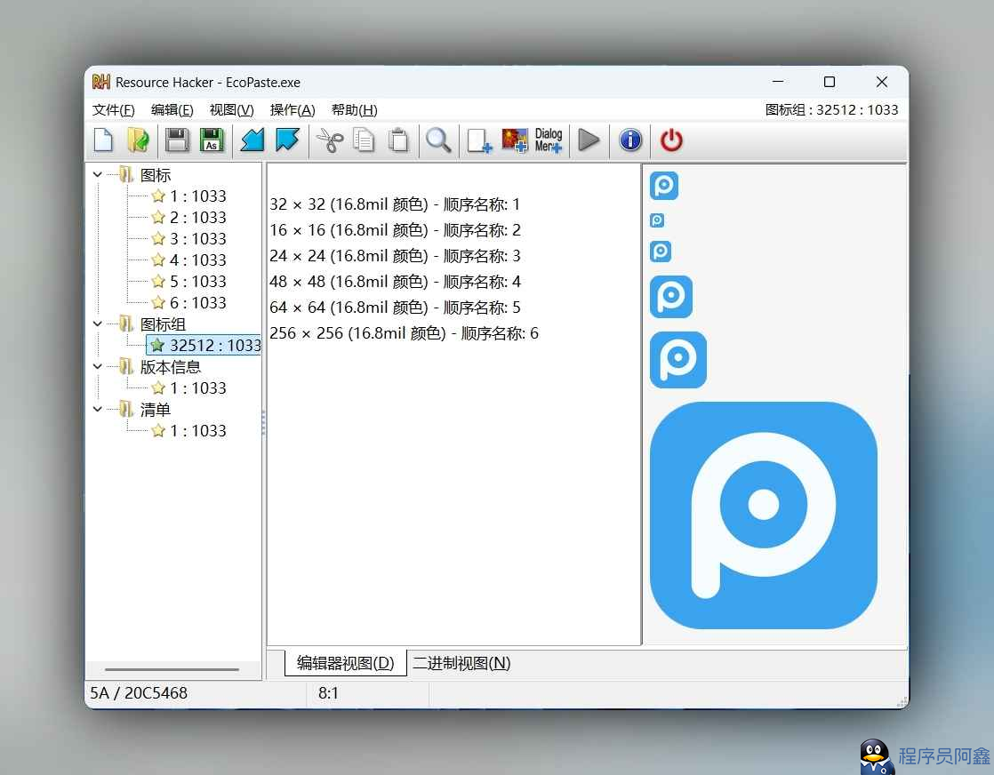Open the 操作(A) menu
This screenshot has height=775, width=994.
pos(293,109)
